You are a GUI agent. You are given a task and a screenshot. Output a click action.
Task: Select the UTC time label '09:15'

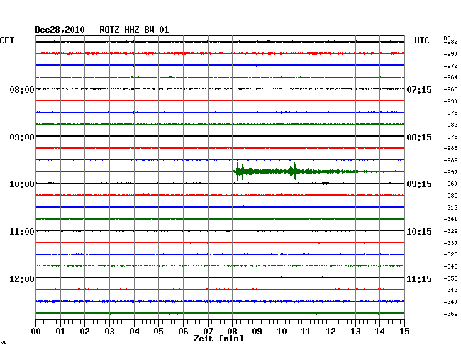[x=419, y=184]
